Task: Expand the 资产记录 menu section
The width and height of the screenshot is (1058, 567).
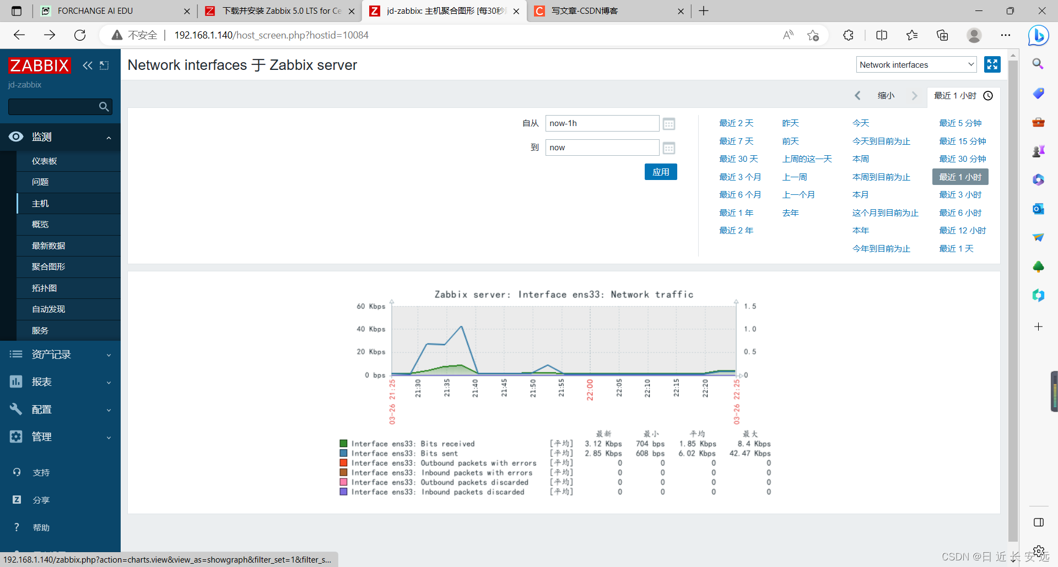Action: [x=61, y=355]
